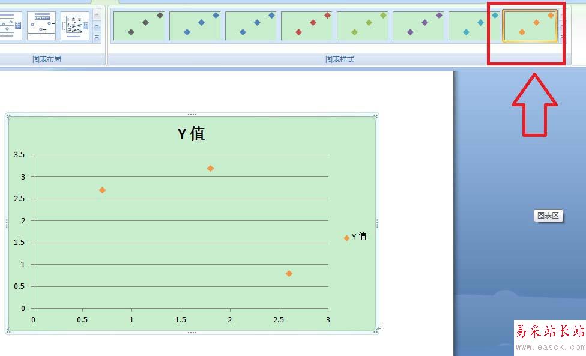Click the vertical axis label 3.5

point(19,155)
